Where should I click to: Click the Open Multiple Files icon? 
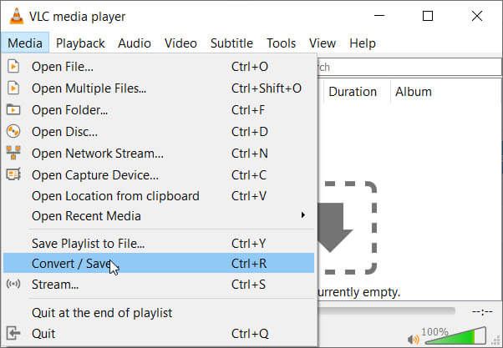coord(13,88)
